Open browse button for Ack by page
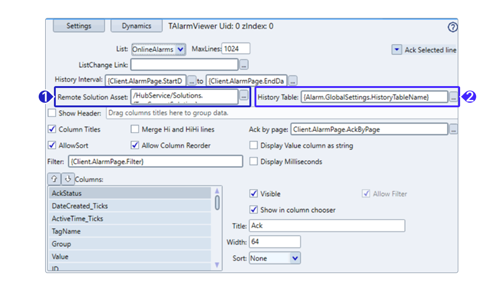The width and height of the screenshot is (497, 291). pyautogui.click(x=453, y=130)
